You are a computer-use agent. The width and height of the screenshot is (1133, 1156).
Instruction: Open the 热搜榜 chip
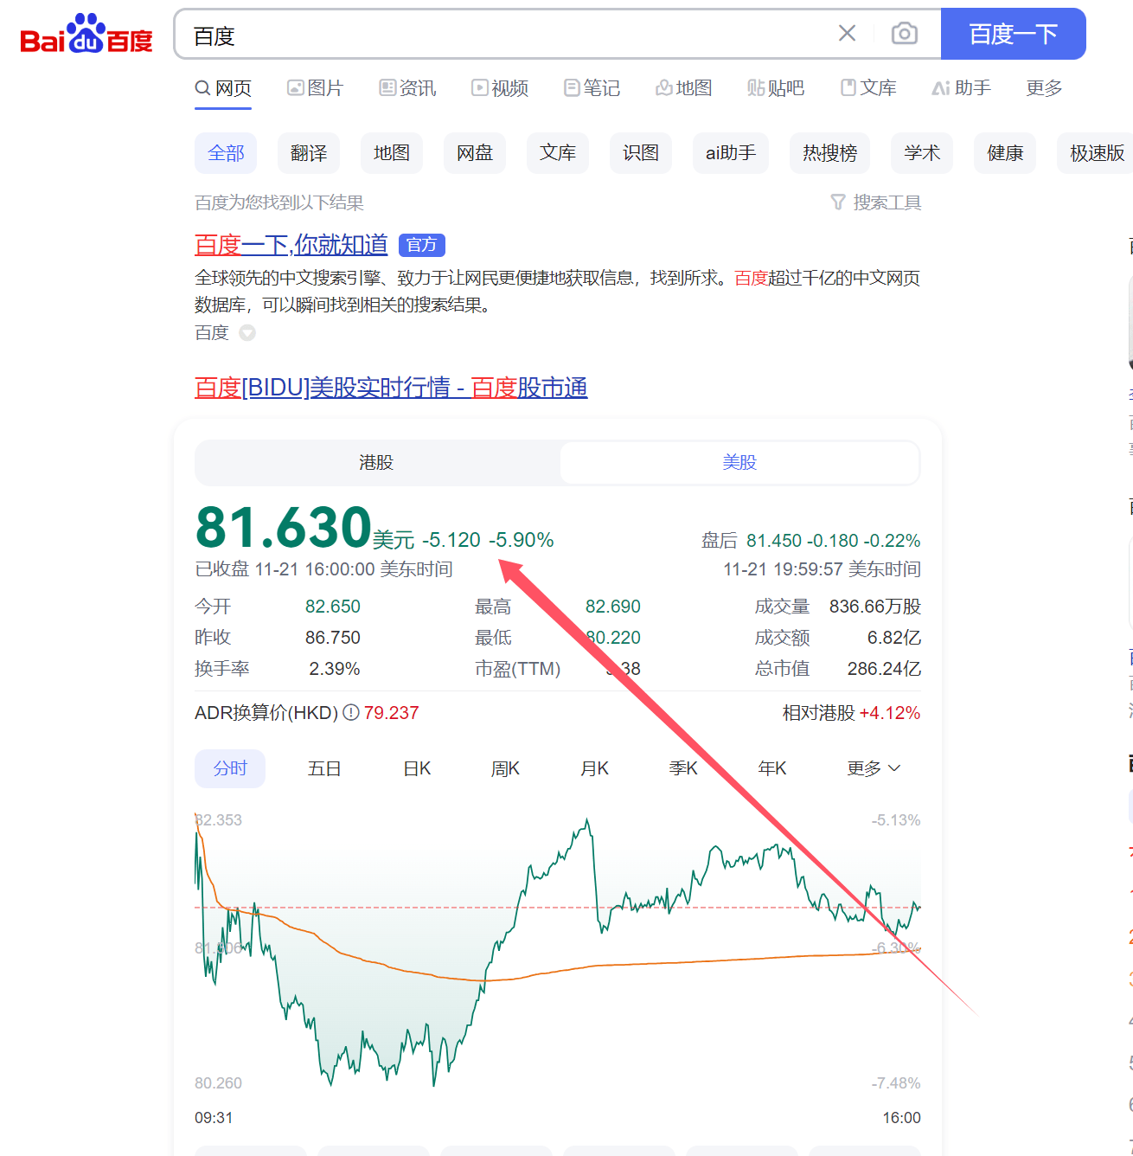pyautogui.click(x=829, y=153)
